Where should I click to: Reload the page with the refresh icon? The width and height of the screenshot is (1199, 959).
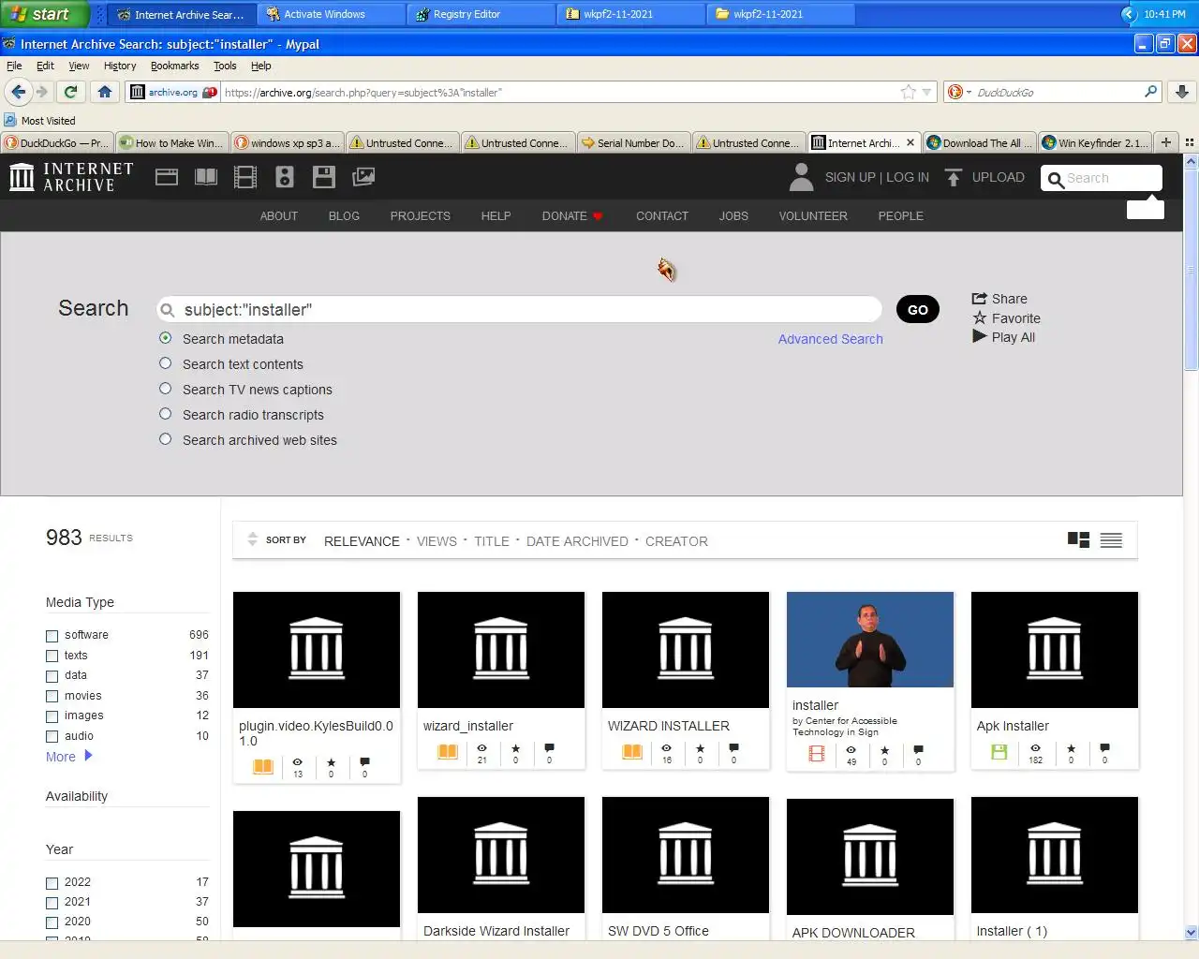pyautogui.click(x=70, y=92)
